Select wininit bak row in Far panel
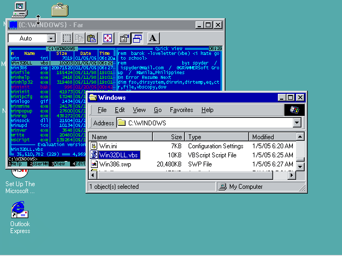Viewport: 342px width, 256px height. [x=62, y=87]
